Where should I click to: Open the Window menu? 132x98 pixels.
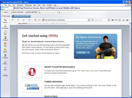pos(49,5)
